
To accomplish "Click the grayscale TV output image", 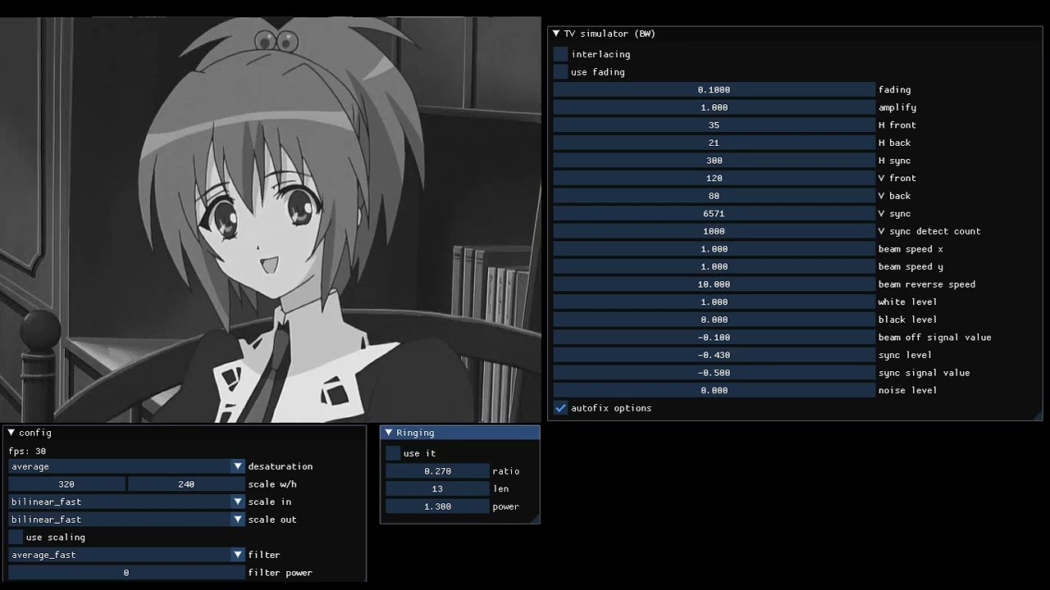I will click(x=271, y=219).
